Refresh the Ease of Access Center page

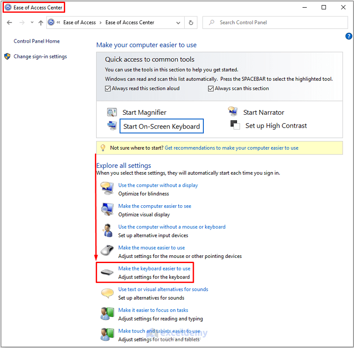click(x=191, y=22)
